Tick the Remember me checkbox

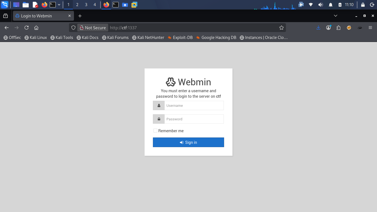155,131
